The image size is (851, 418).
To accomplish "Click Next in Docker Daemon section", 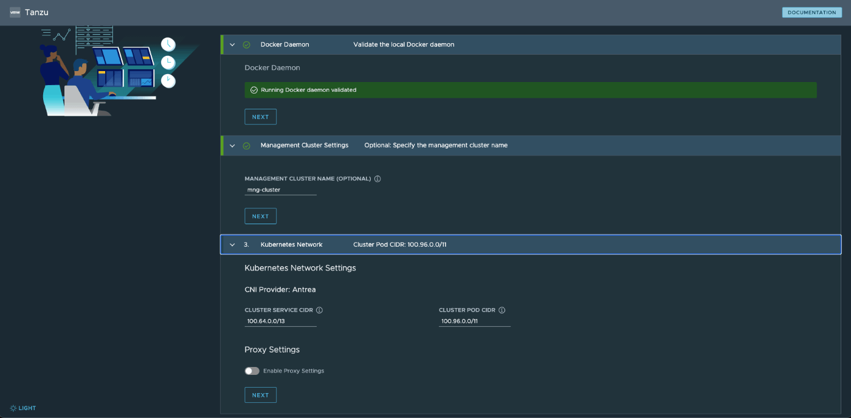I will click(260, 117).
